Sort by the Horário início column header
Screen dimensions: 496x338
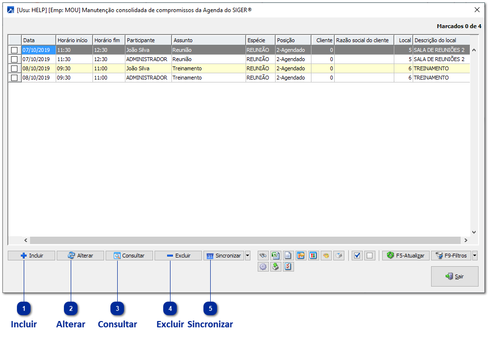point(74,40)
